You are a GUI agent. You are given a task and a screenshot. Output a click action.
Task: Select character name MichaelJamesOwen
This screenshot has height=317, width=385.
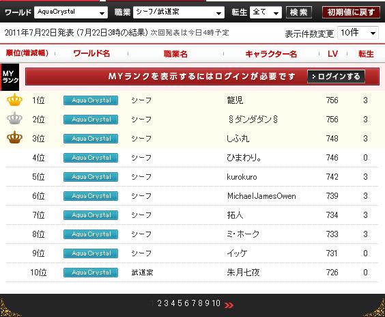[261, 196]
